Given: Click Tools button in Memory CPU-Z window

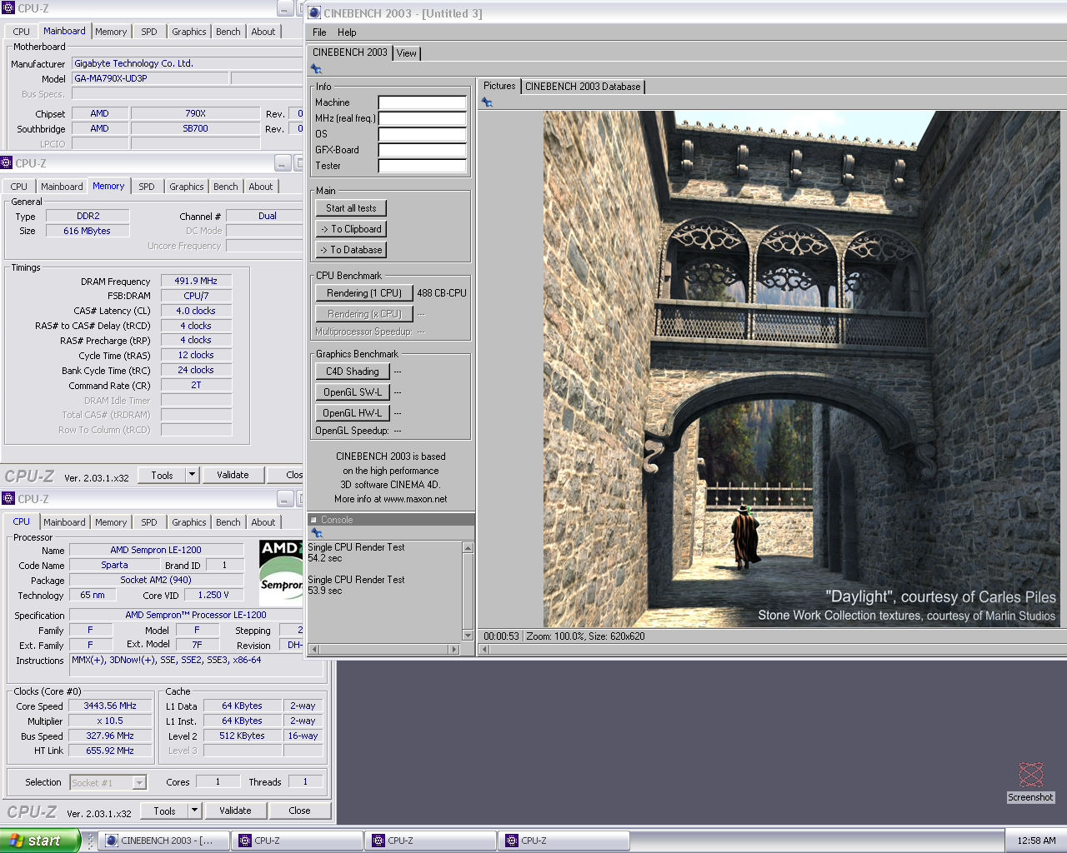Looking at the screenshot, I should point(162,475).
